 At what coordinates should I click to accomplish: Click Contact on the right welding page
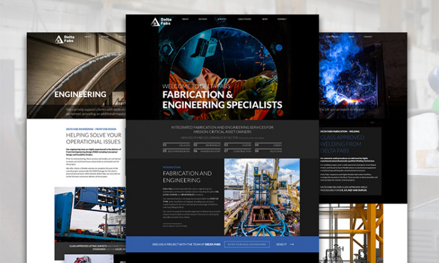pyautogui.click(x=368, y=36)
